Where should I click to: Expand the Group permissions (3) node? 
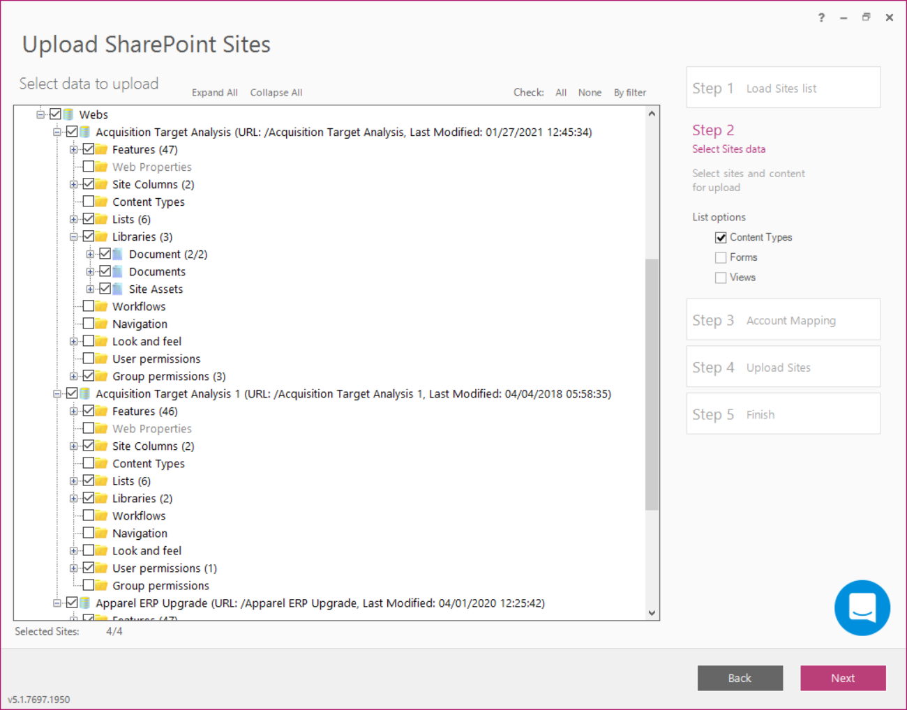click(73, 376)
